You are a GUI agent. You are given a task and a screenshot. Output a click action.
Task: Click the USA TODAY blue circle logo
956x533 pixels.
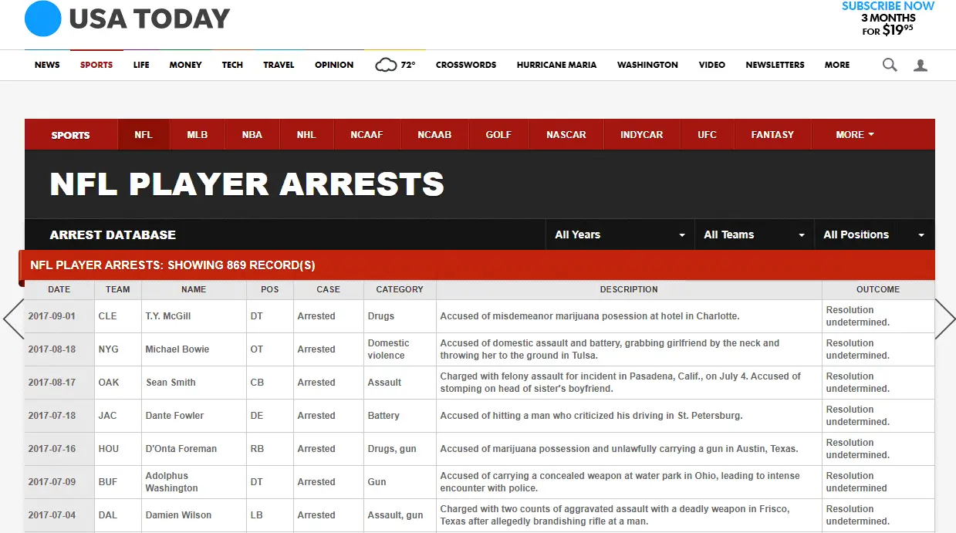click(x=42, y=19)
